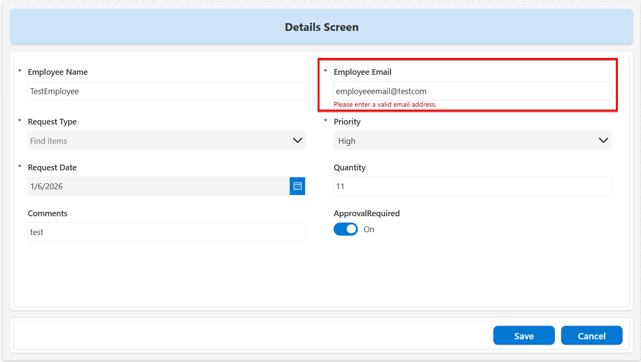
Task: Focus the Employee Name text field
Action: point(167,91)
